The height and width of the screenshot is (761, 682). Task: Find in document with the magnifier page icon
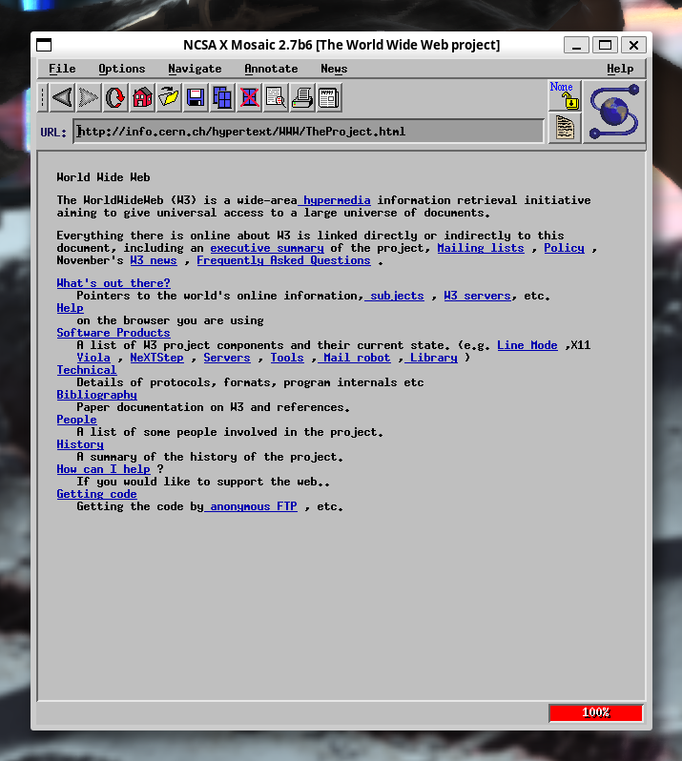(276, 97)
